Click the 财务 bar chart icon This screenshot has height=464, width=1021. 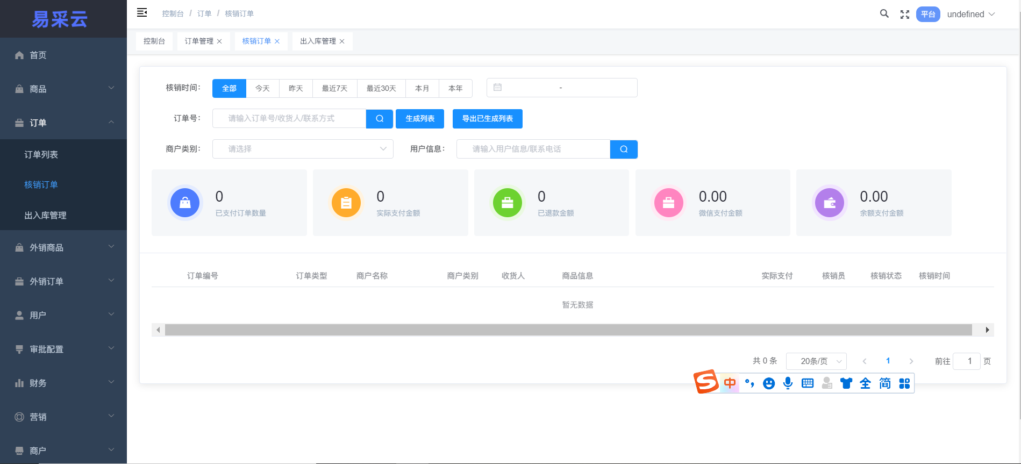click(19, 383)
